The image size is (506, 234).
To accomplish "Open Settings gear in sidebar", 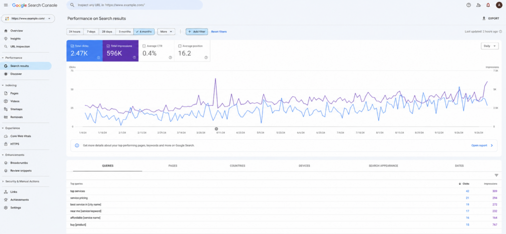I will click(6, 207).
